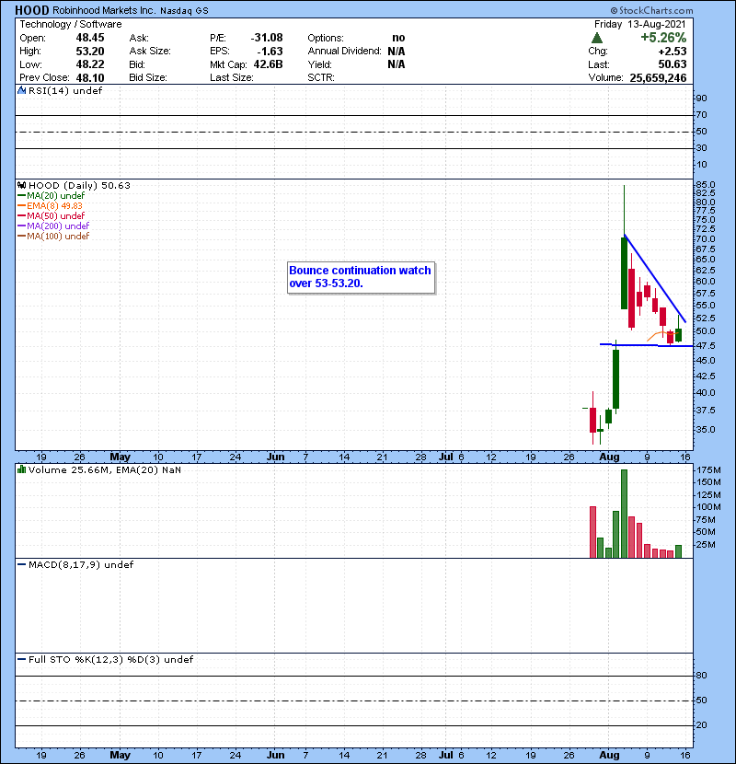Click the RSI(14) indicator icon

tap(21, 90)
